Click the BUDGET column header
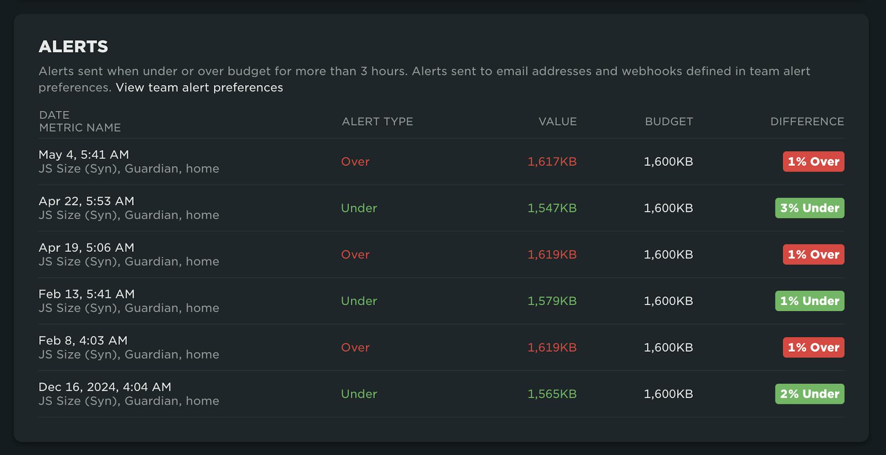The image size is (886, 455). tap(668, 122)
